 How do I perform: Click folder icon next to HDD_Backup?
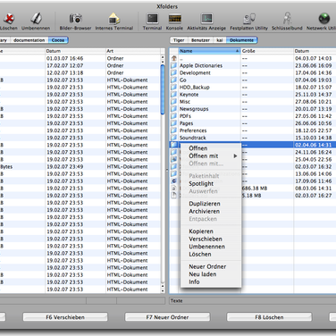tap(174, 88)
